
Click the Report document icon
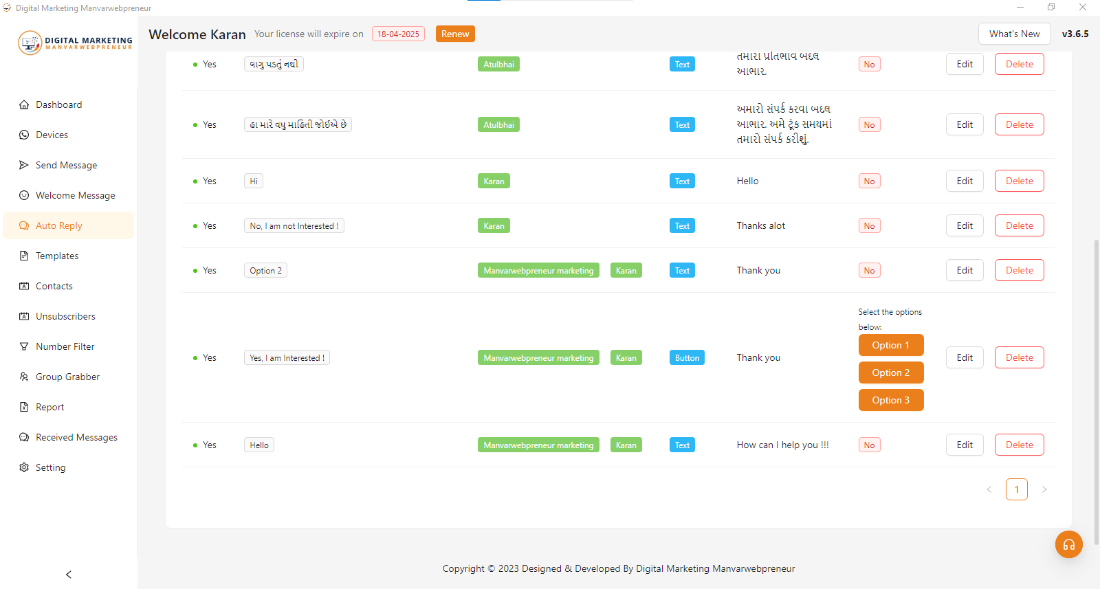pos(24,407)
